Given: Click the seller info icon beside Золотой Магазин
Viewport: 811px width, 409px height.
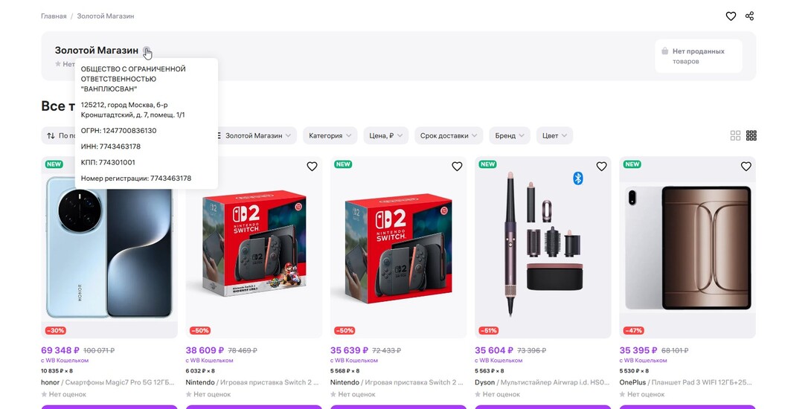Looking at the screenshot, I should tap(147, 50).
